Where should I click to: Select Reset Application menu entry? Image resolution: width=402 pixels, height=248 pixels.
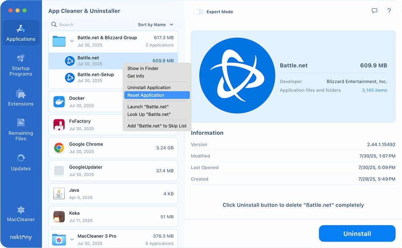157,95
